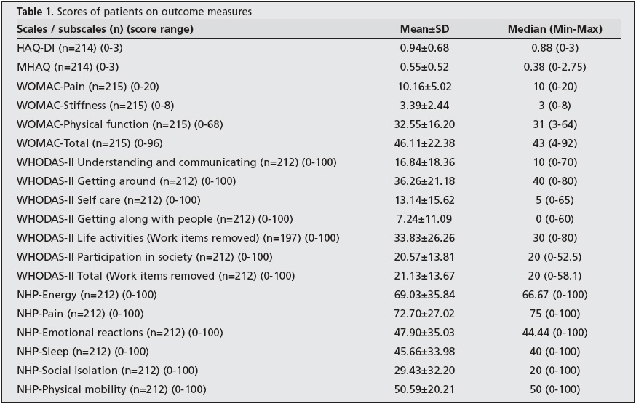
Task: Click the WOMAC-Total mean value 46.11±22.38
Action: (424, 143)
